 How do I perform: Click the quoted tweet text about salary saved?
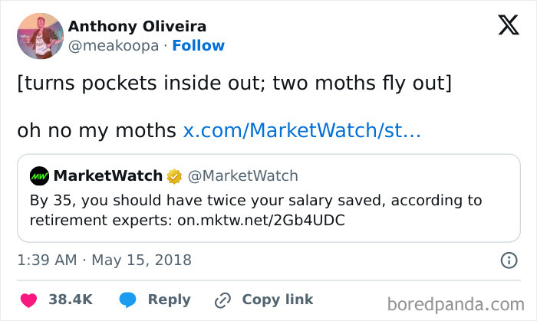pyautogui.click(x=256, y=201)
